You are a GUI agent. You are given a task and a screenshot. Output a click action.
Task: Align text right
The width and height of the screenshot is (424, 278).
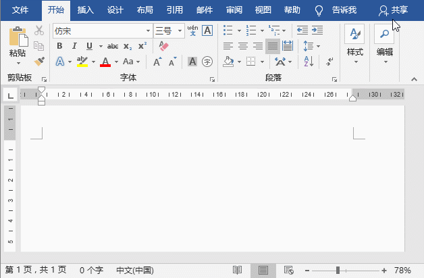[258, 46]
